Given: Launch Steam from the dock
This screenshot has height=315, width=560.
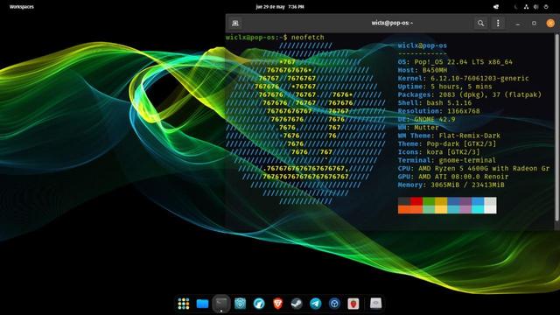Looking at the screenshot, I should (x=297, y=304).
